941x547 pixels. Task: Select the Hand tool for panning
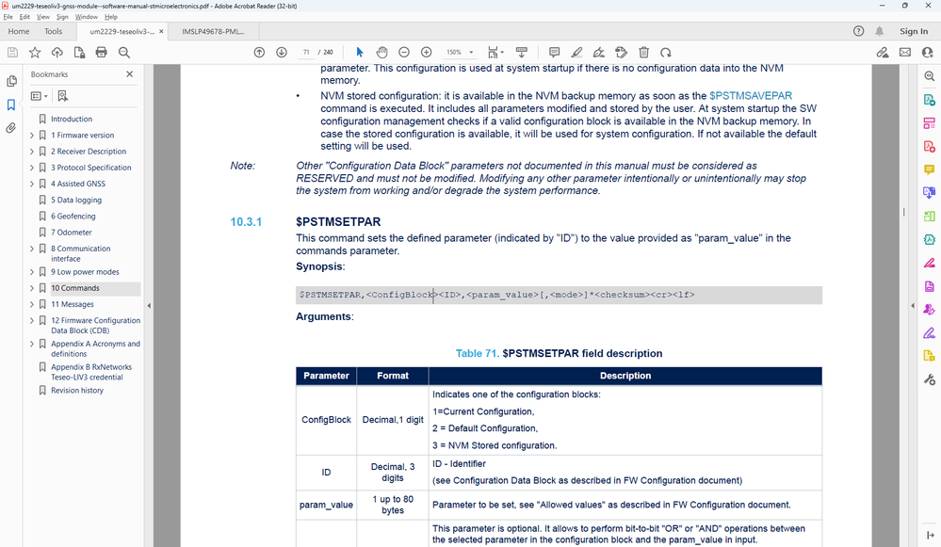point(381,52)
